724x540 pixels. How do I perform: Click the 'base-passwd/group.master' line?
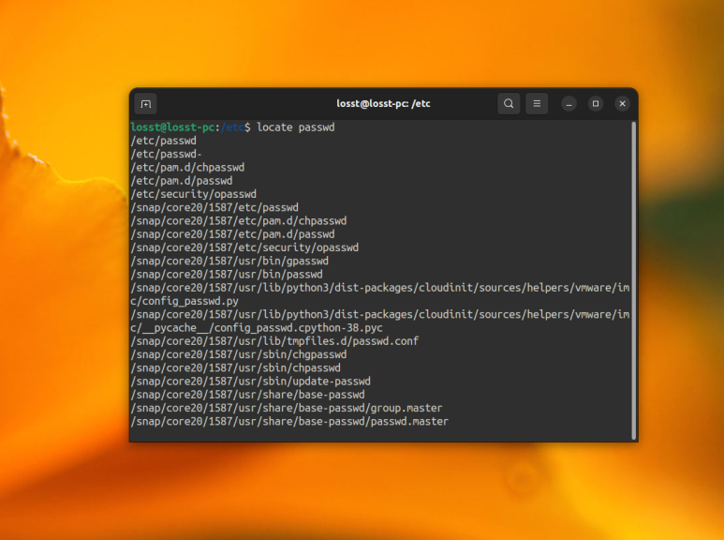click(287, 408)
